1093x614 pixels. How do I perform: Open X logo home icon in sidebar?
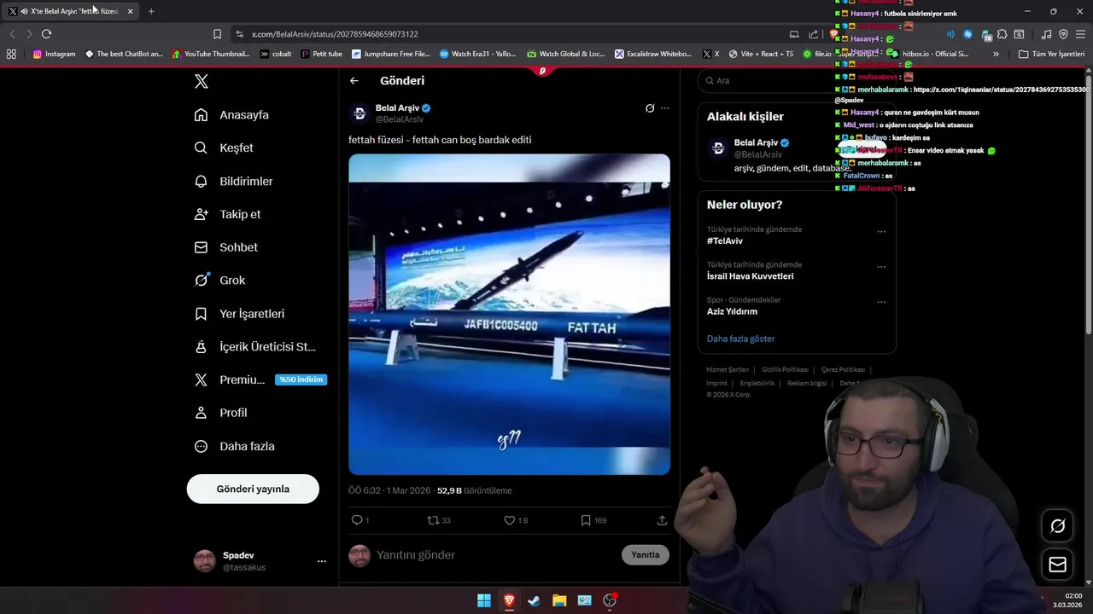201,81
